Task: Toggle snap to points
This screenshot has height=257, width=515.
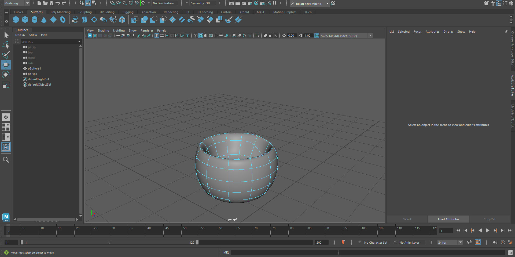Action: [x=125, y=3]
